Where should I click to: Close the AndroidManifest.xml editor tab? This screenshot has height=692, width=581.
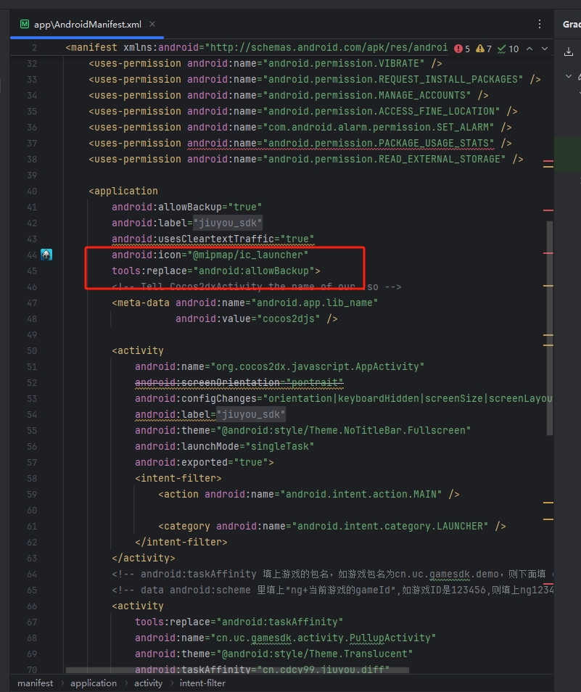152,24
